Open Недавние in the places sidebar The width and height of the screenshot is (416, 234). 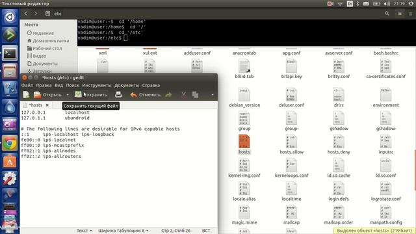pos(40,33)
